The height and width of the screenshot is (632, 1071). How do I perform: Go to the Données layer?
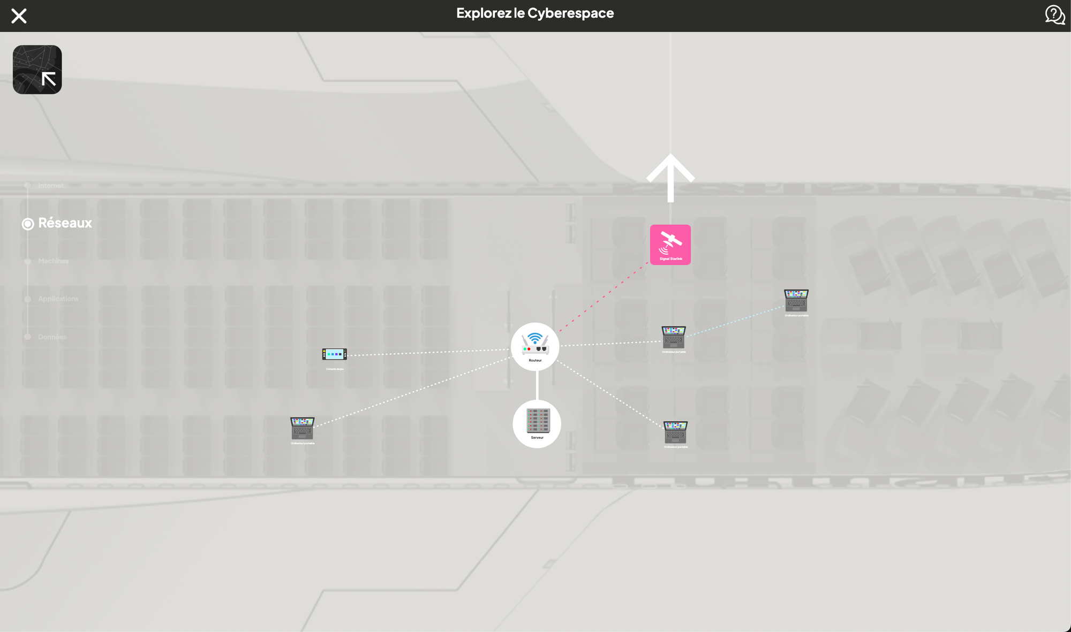(x=52, y=337)
